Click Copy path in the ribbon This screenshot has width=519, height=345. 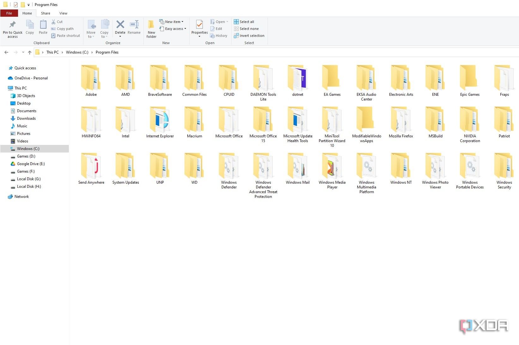pyautogui.click(x=63, y=29)
